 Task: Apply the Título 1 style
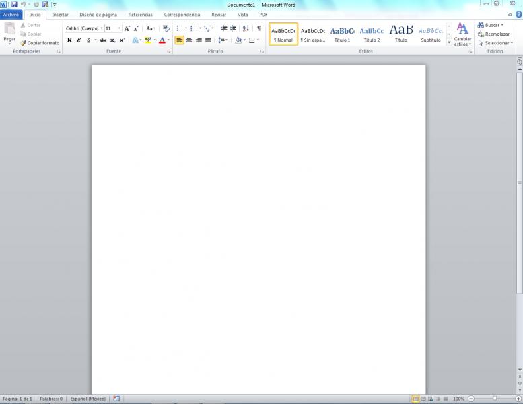click(x=342, y=34)
